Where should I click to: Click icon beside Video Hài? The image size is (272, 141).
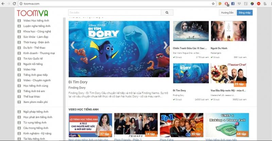pos(19,69)
